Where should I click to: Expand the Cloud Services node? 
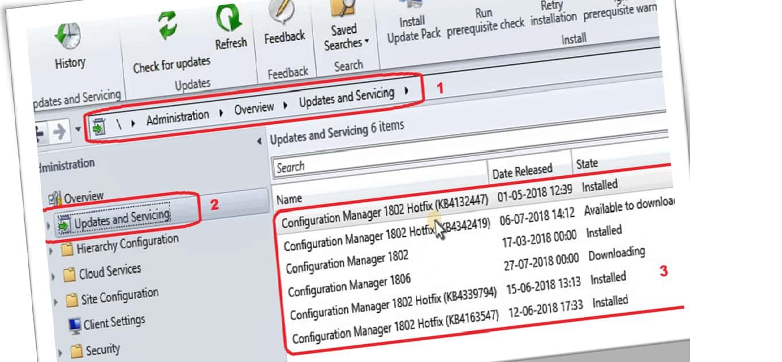pyautogui.click(x=53, y=276)
